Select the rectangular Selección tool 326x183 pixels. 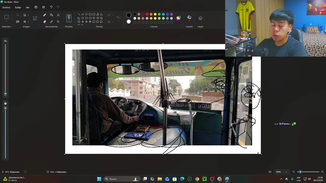(6, 17)
